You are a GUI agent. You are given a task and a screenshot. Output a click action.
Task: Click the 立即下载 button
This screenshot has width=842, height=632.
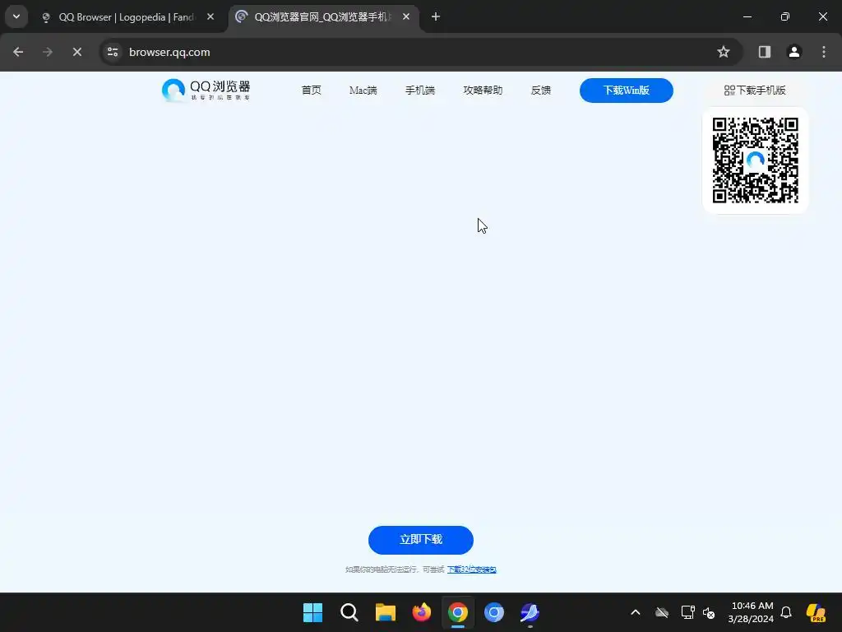[x=421, y=540]
